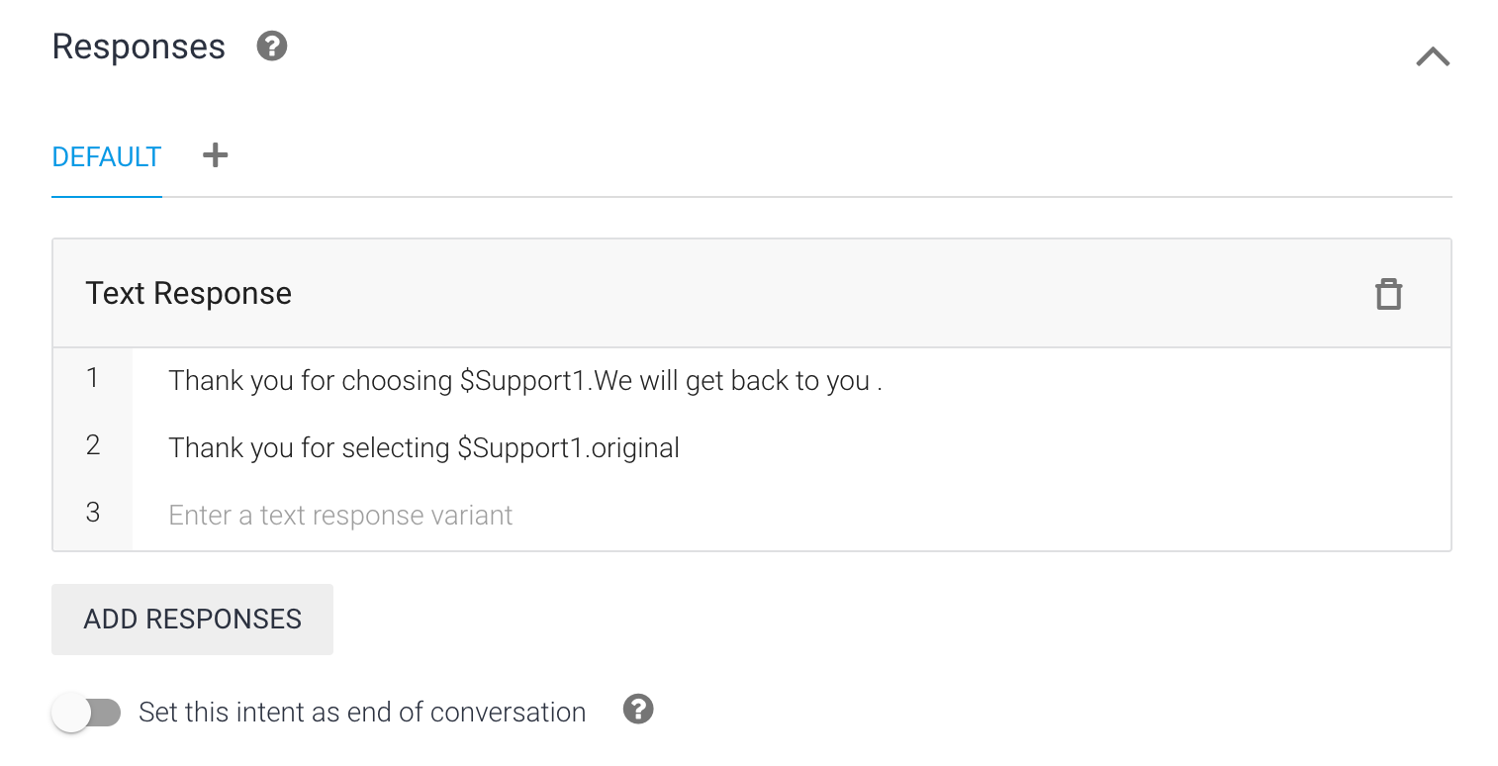Screen dimensions: 1498x766
Task: Click row number 2 in Text Response
Action: pyautogui.click(x=93, y=445)
